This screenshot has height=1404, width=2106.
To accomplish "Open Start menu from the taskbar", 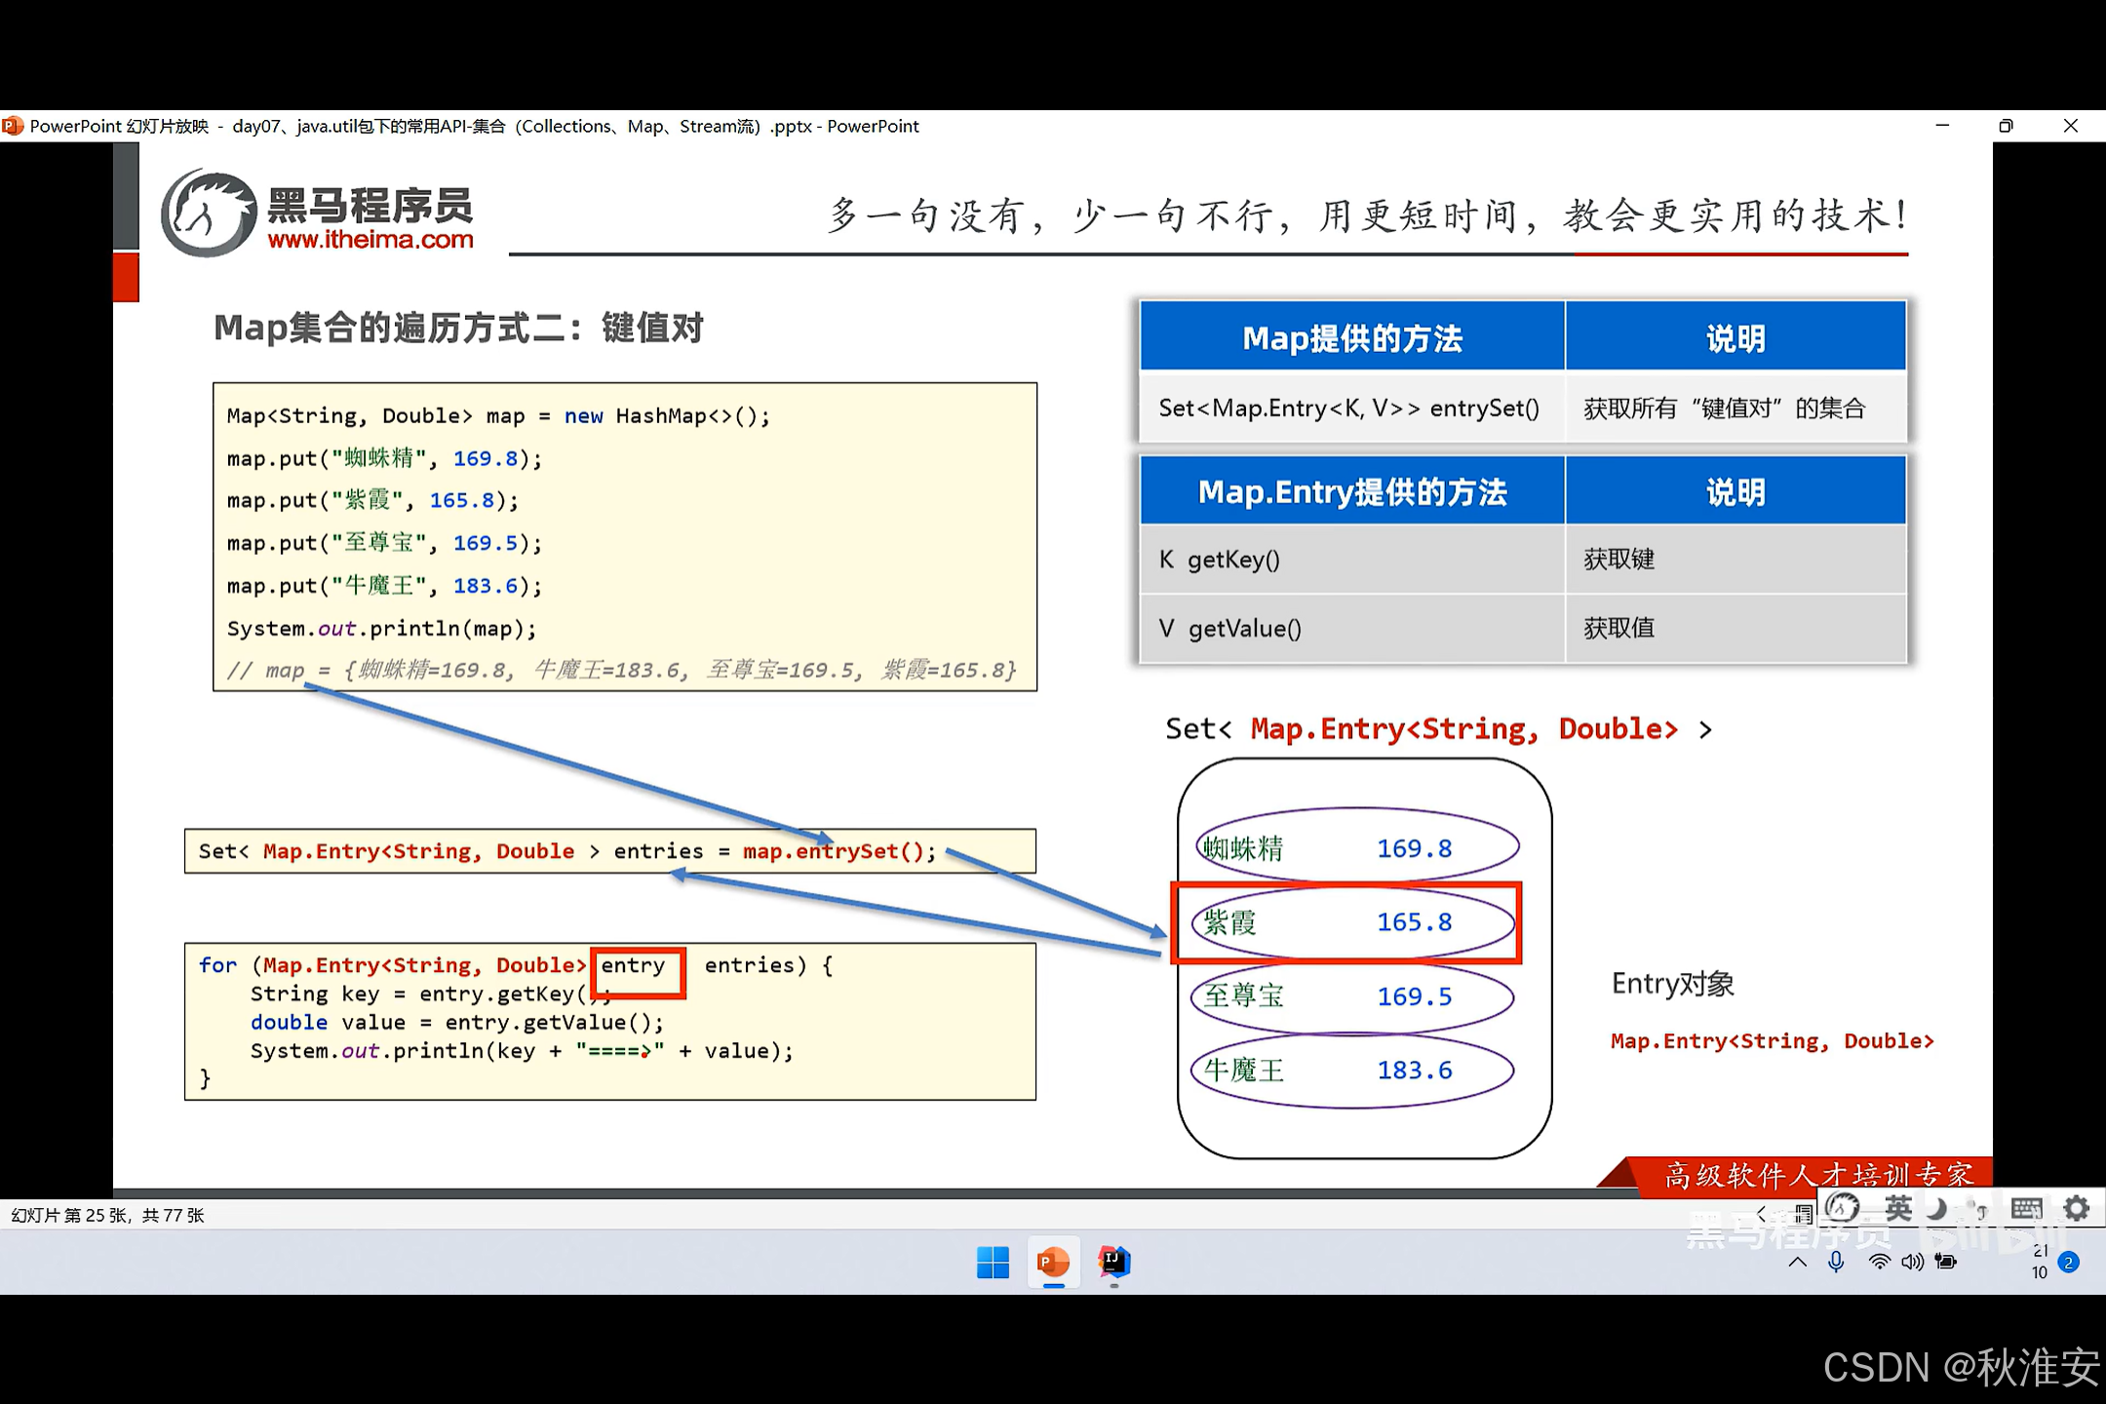I will click(994, 1262).
